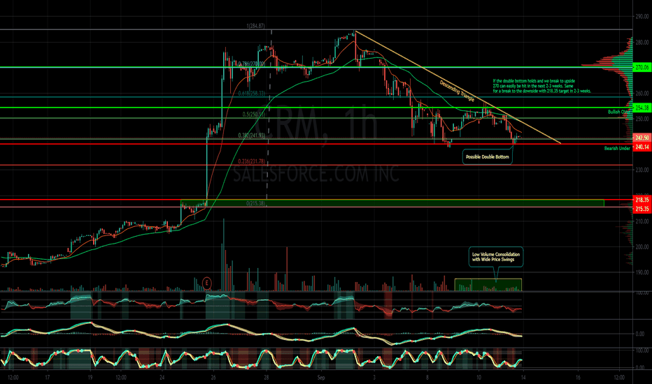The height and width of the screenshot is (384, 652).
Task: Click the '19' date on time axis
Action: coord(90,377)
